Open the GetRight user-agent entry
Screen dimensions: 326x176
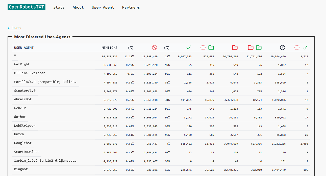tap(22, 64)
